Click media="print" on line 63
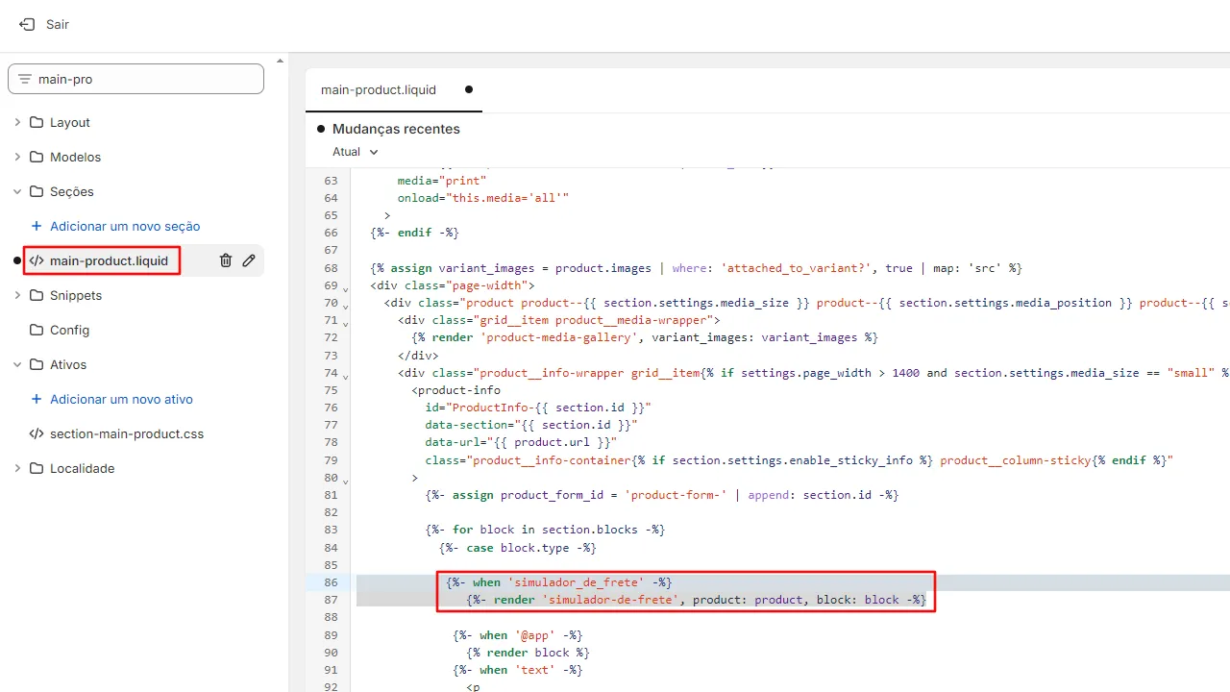 pos(442,180)
